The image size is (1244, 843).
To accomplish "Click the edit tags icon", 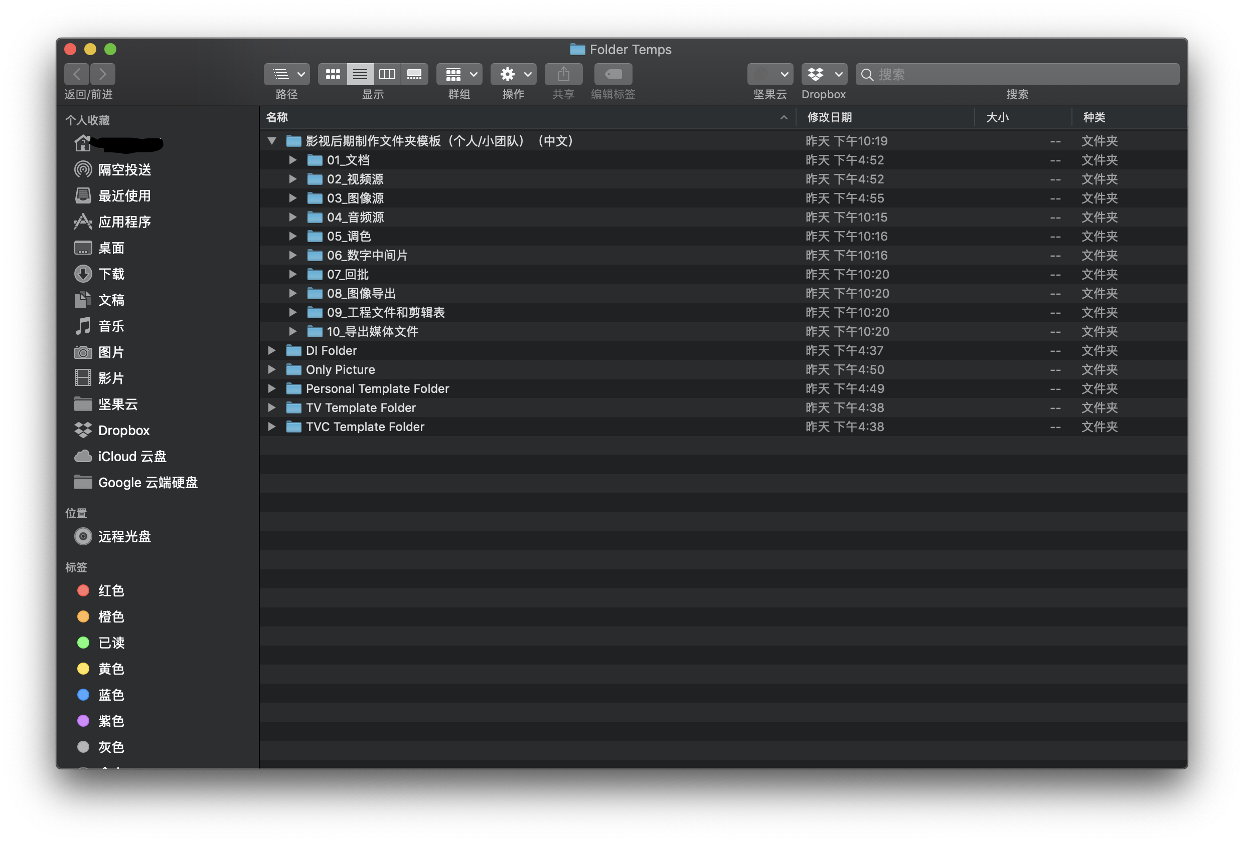I will point(613,74).
